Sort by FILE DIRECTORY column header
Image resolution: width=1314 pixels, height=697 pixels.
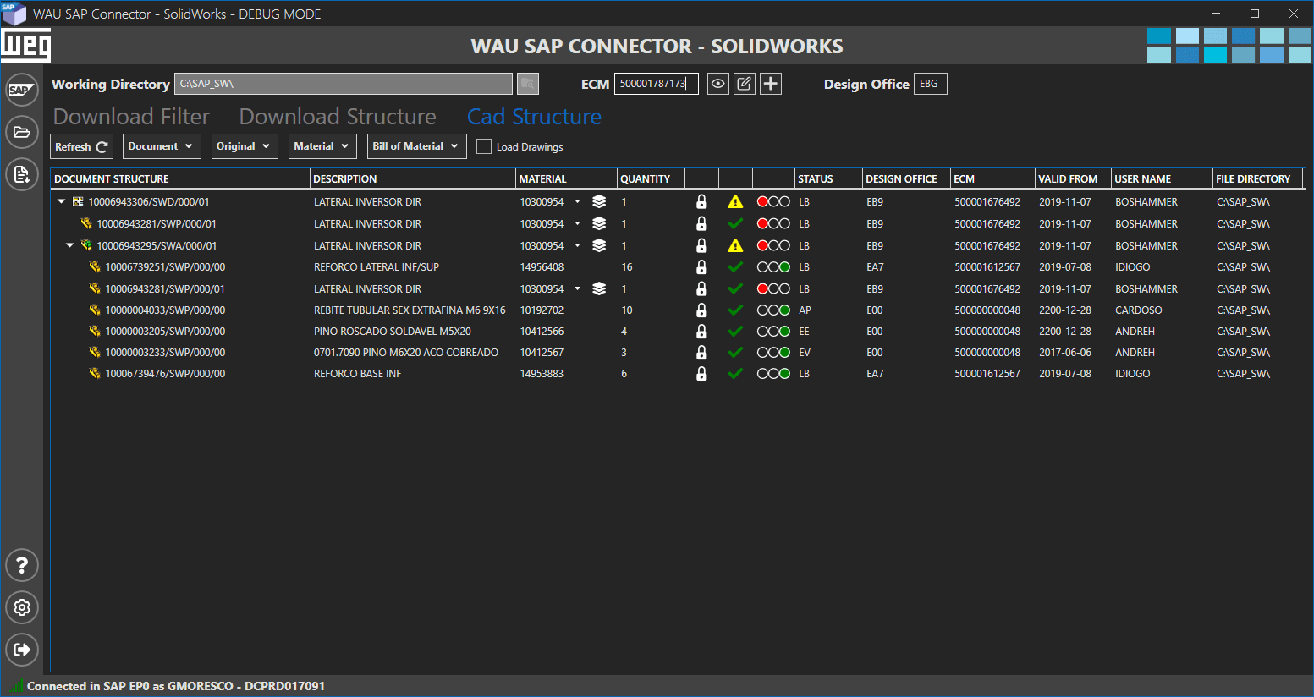1259,178
